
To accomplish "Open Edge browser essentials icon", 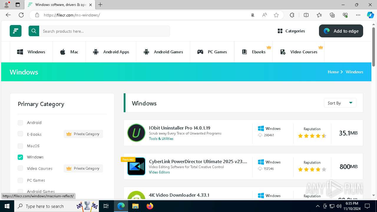I will [345, 15].
